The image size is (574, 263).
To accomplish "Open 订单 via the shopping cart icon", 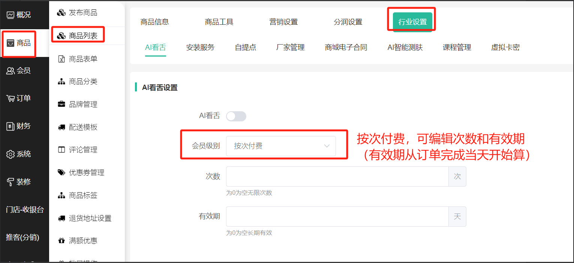I will (10, 99).
